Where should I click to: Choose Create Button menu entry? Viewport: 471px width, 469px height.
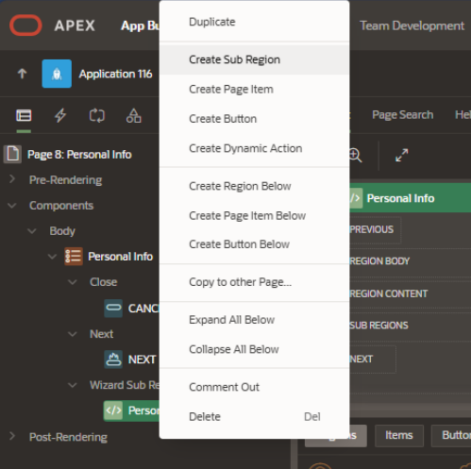pos(254,119)
